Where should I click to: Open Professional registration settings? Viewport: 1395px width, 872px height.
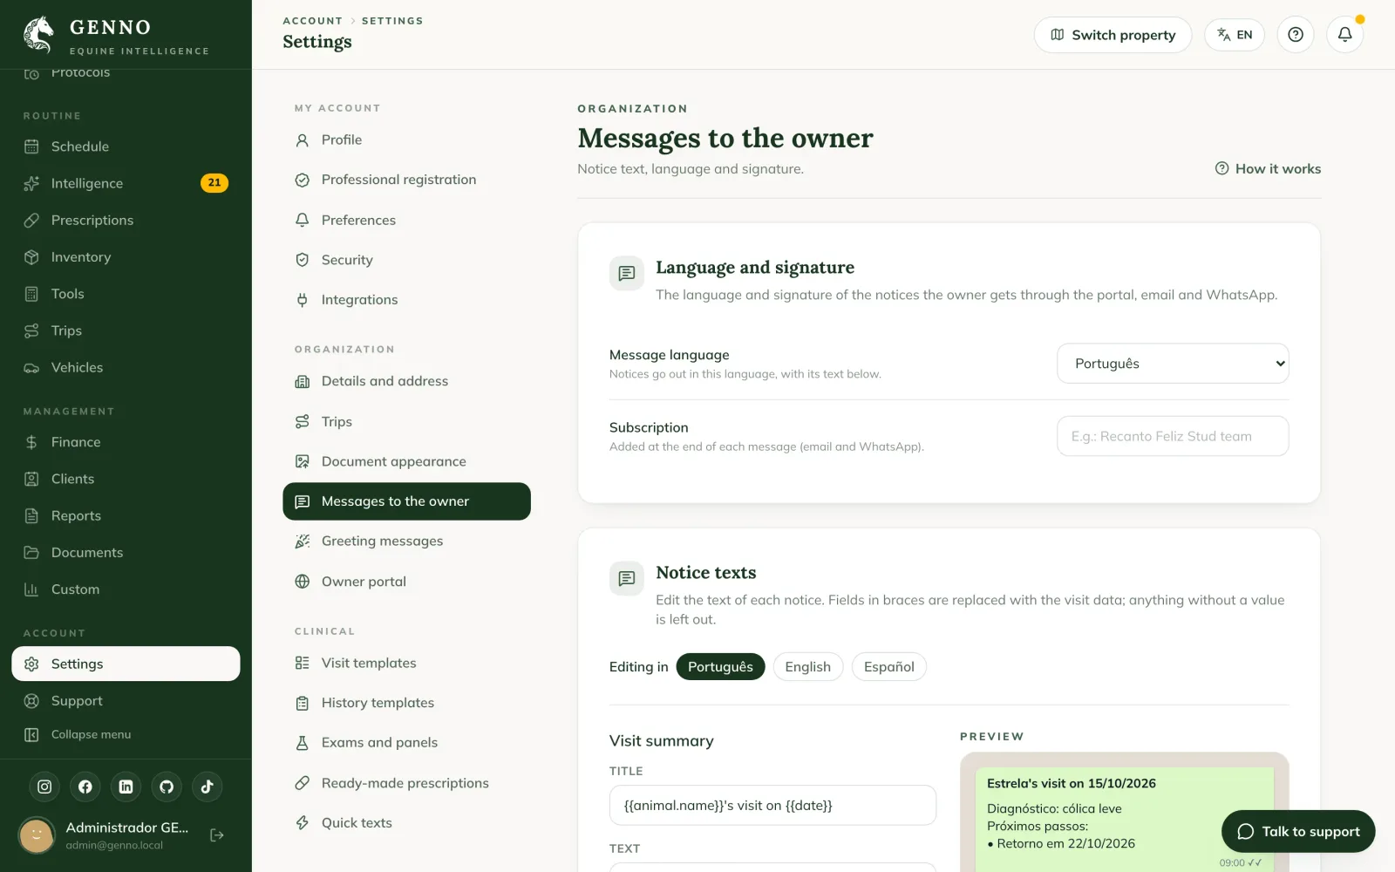tap(406, 180)
